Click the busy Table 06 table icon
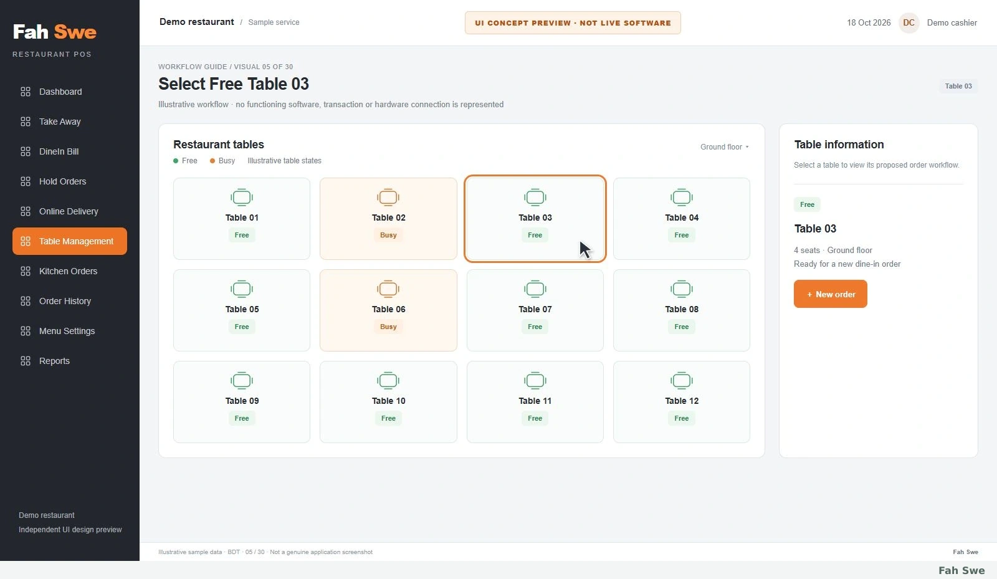Screen dimensions: 997x579 coord(388,289)
